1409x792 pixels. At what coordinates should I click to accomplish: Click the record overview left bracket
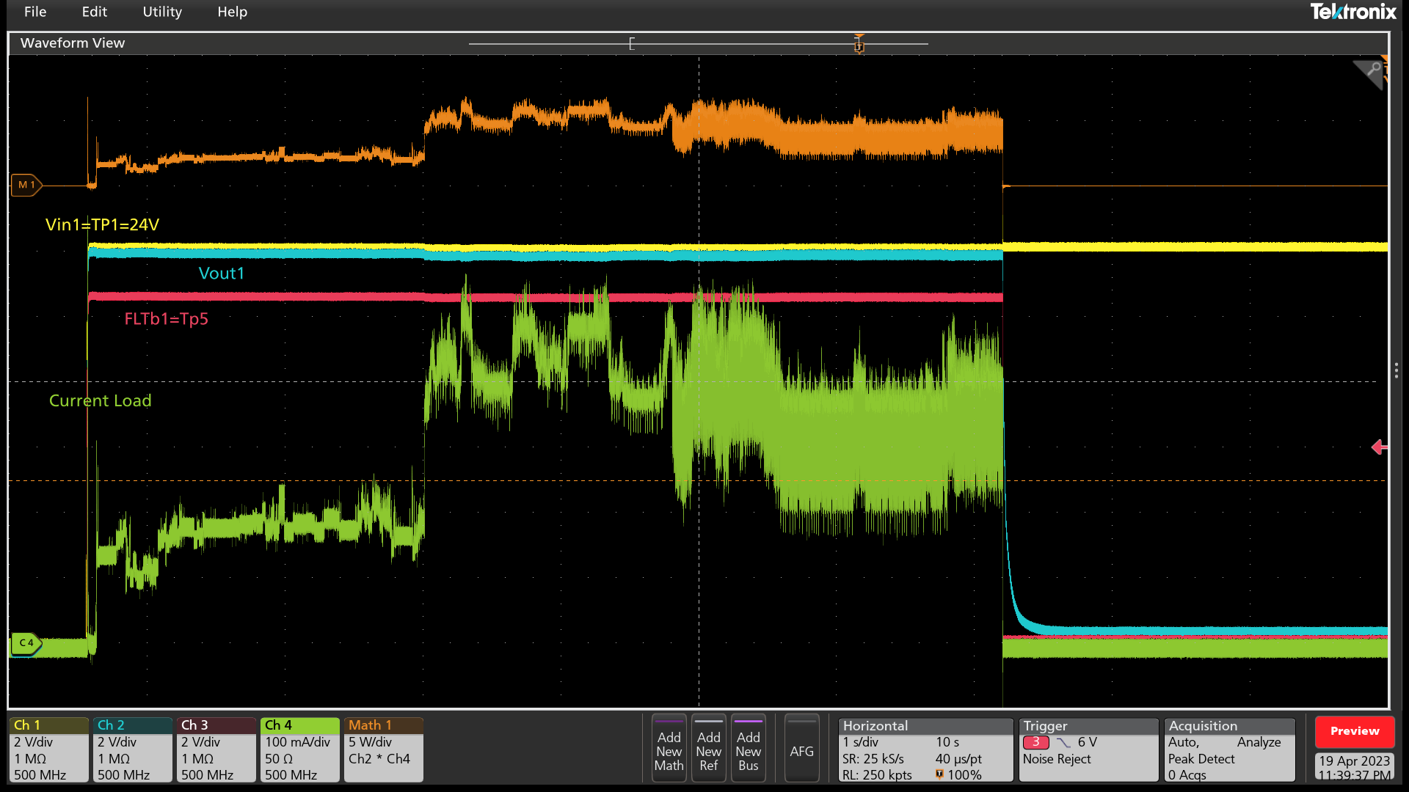(632, 44)
